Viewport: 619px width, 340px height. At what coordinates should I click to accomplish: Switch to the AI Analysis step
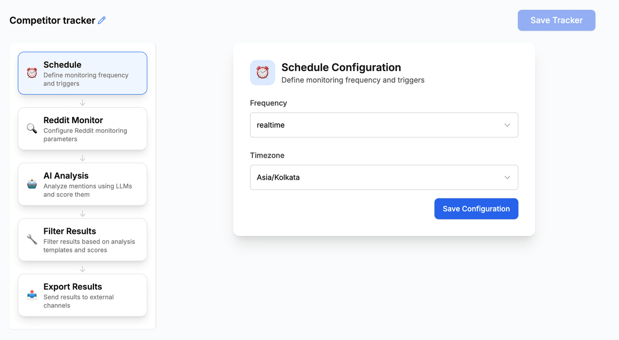pyautogui.click(x=83, y=184)
